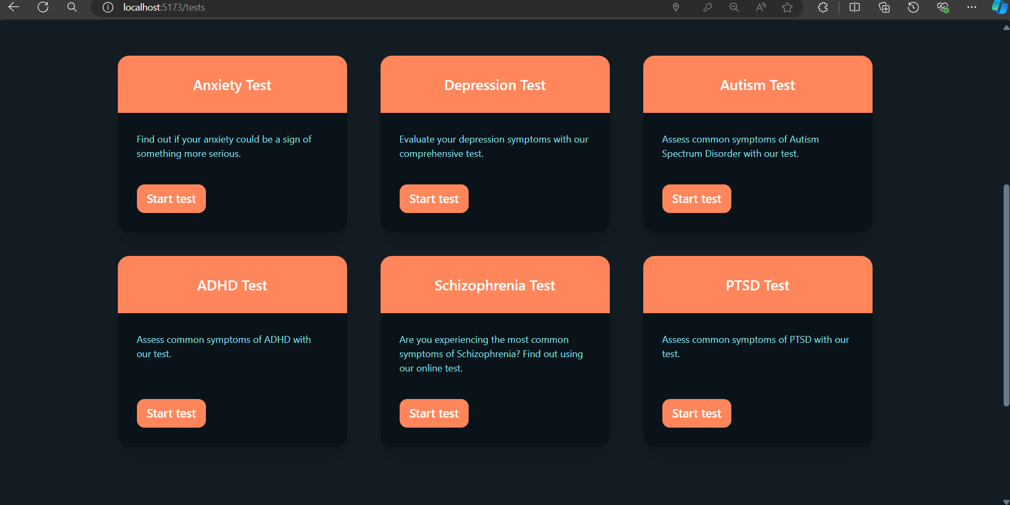Click text 'Assess common symptoms of ADHD with'

click(x=223, y=340)
